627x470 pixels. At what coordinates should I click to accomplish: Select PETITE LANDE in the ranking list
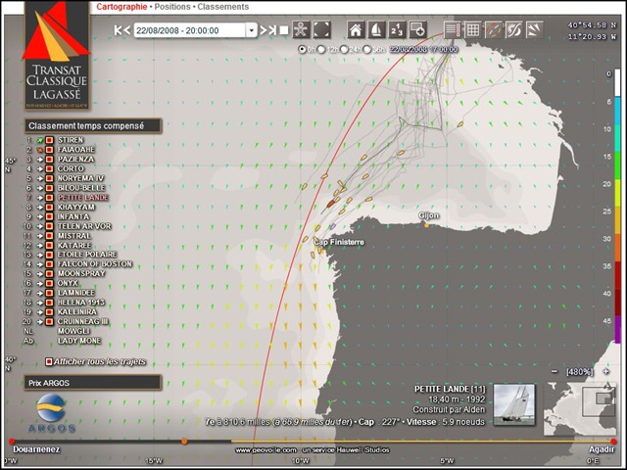[x=82, y=198]
